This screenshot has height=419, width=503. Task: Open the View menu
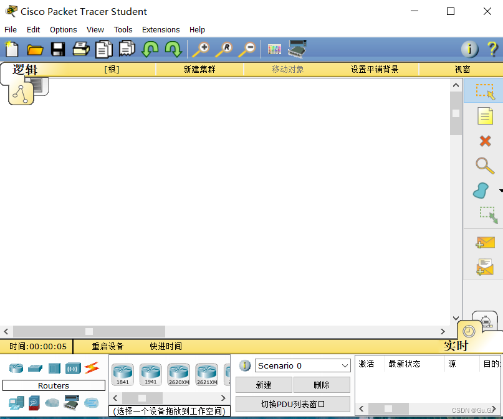pyautogui.click(x=95, y=30)
